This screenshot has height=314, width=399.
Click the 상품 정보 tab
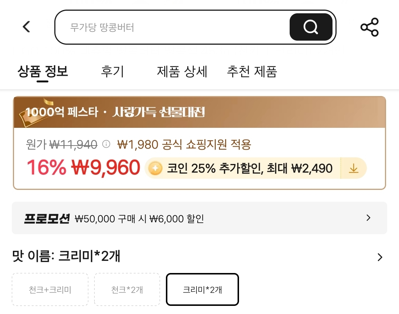pyautogui.click(x=43, y=71)
